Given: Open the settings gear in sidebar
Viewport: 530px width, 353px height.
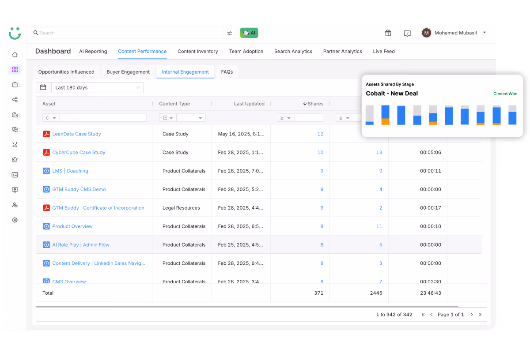Looking at the screenshot, I should coord(15,220).
